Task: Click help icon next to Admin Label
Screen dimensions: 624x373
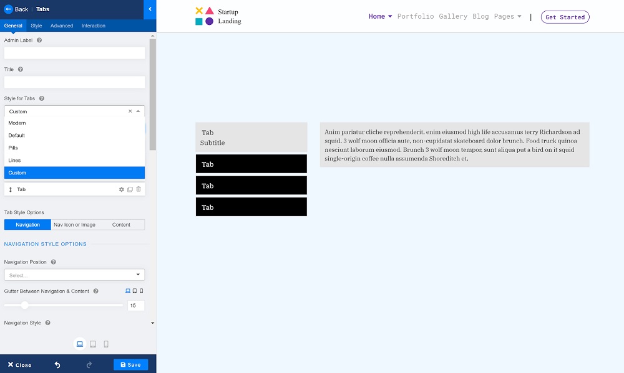Action: 39,40
